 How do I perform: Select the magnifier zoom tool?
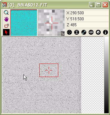pos(6,13)
